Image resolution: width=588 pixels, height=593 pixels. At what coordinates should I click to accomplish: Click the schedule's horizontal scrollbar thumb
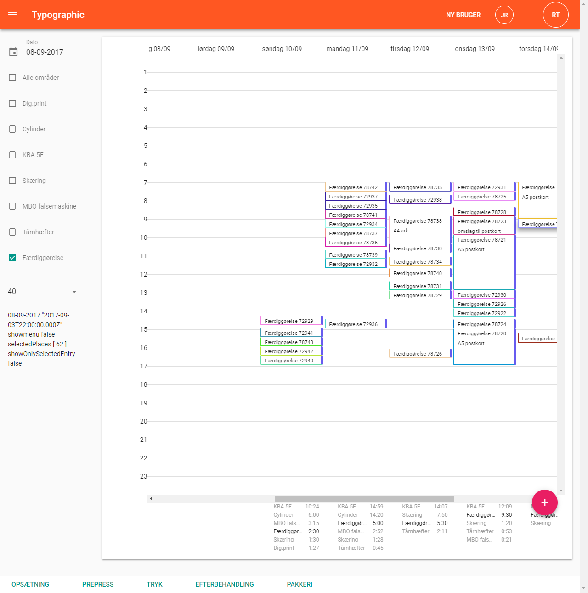[x=364, y=498]
